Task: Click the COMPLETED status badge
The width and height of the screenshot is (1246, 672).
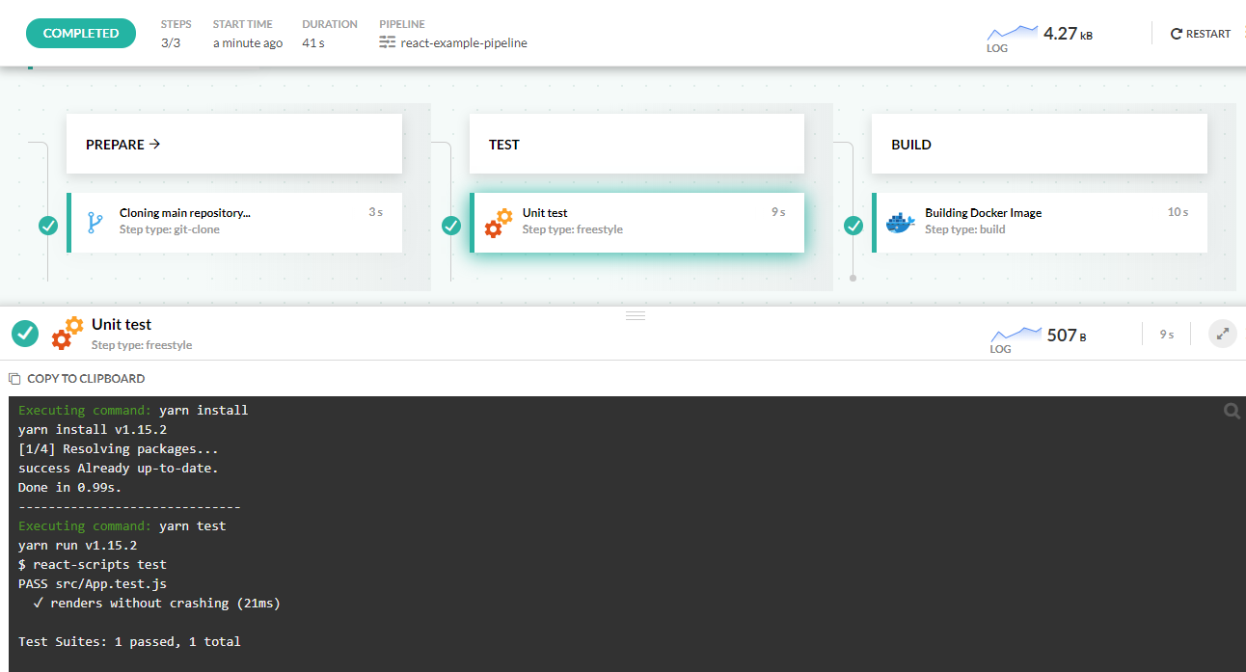Action: (80, 33)
